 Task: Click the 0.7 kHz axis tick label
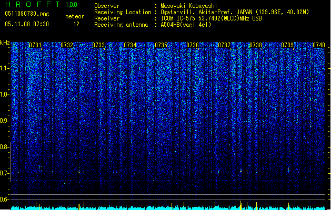(x=4, y=173)
